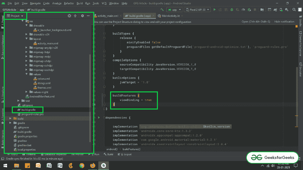Run the app with green play icon
This screenshot has width=303, height=170.
214,10
